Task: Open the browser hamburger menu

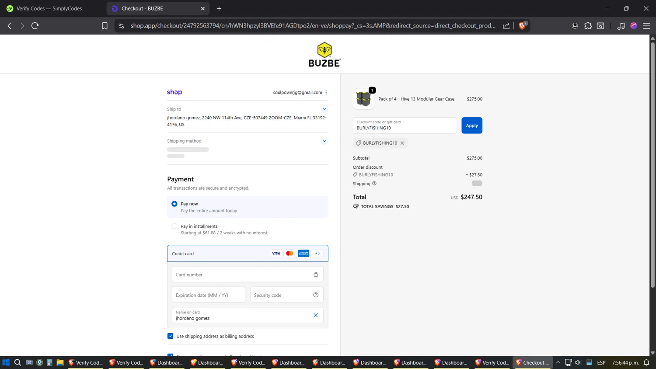Action: pyautogui.click(x=646, y=26)
